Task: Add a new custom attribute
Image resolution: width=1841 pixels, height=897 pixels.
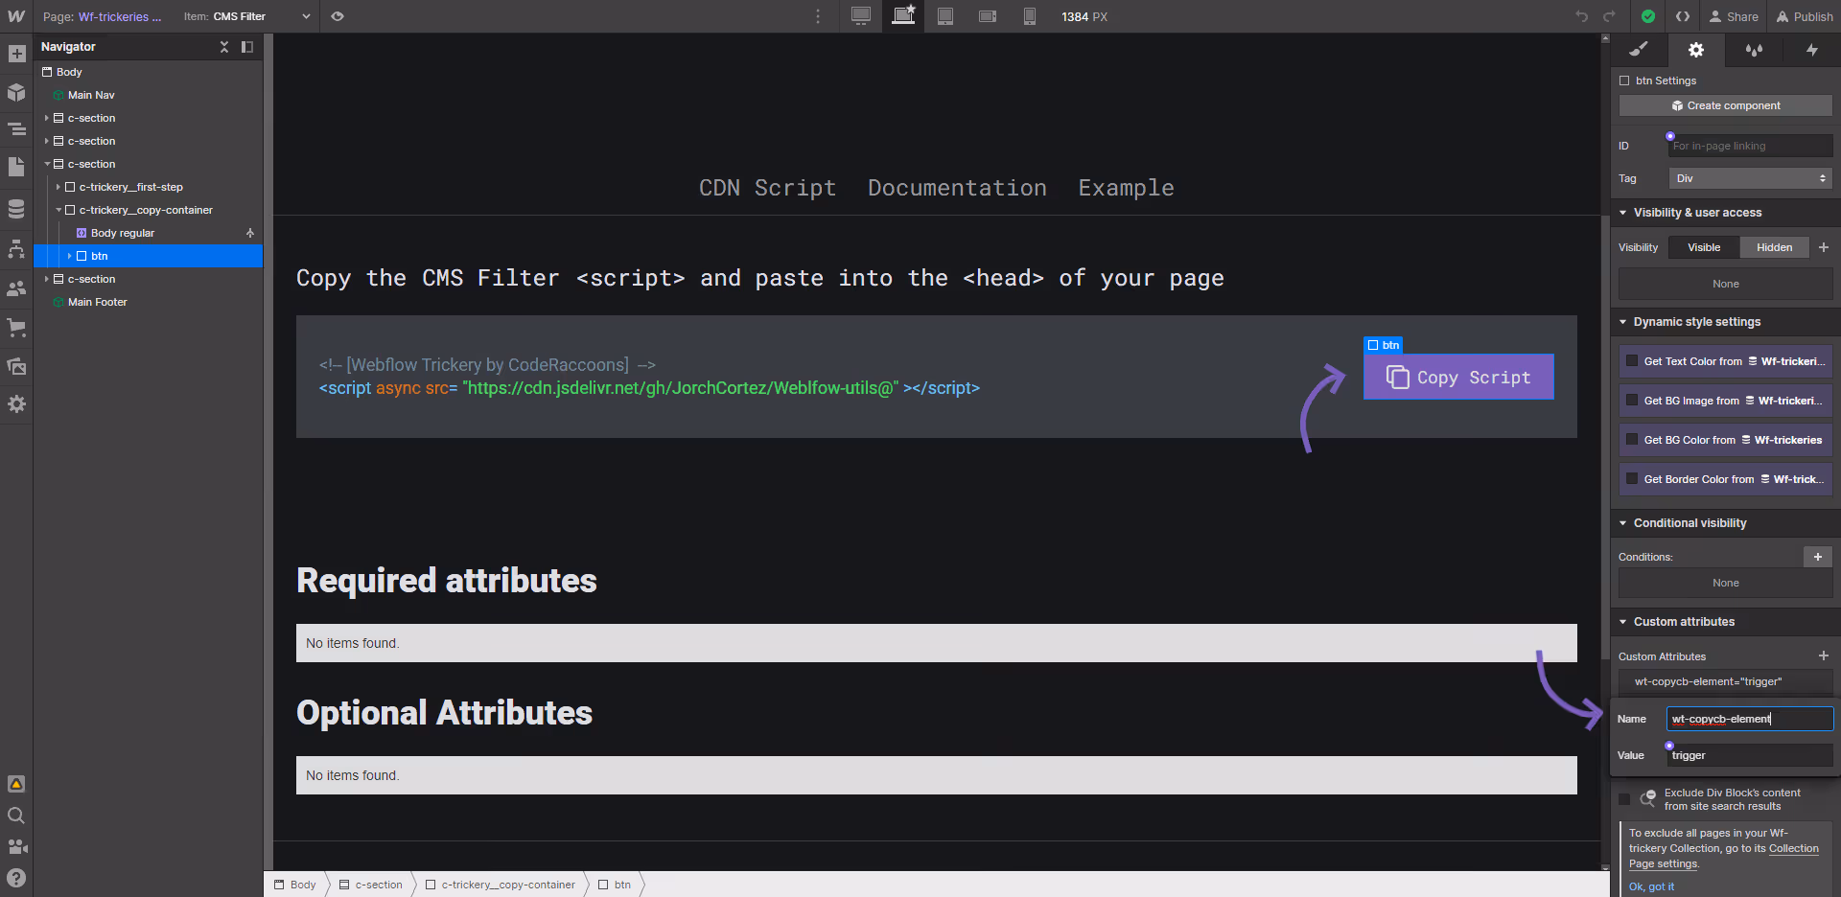Action: tap(1823, 655)
